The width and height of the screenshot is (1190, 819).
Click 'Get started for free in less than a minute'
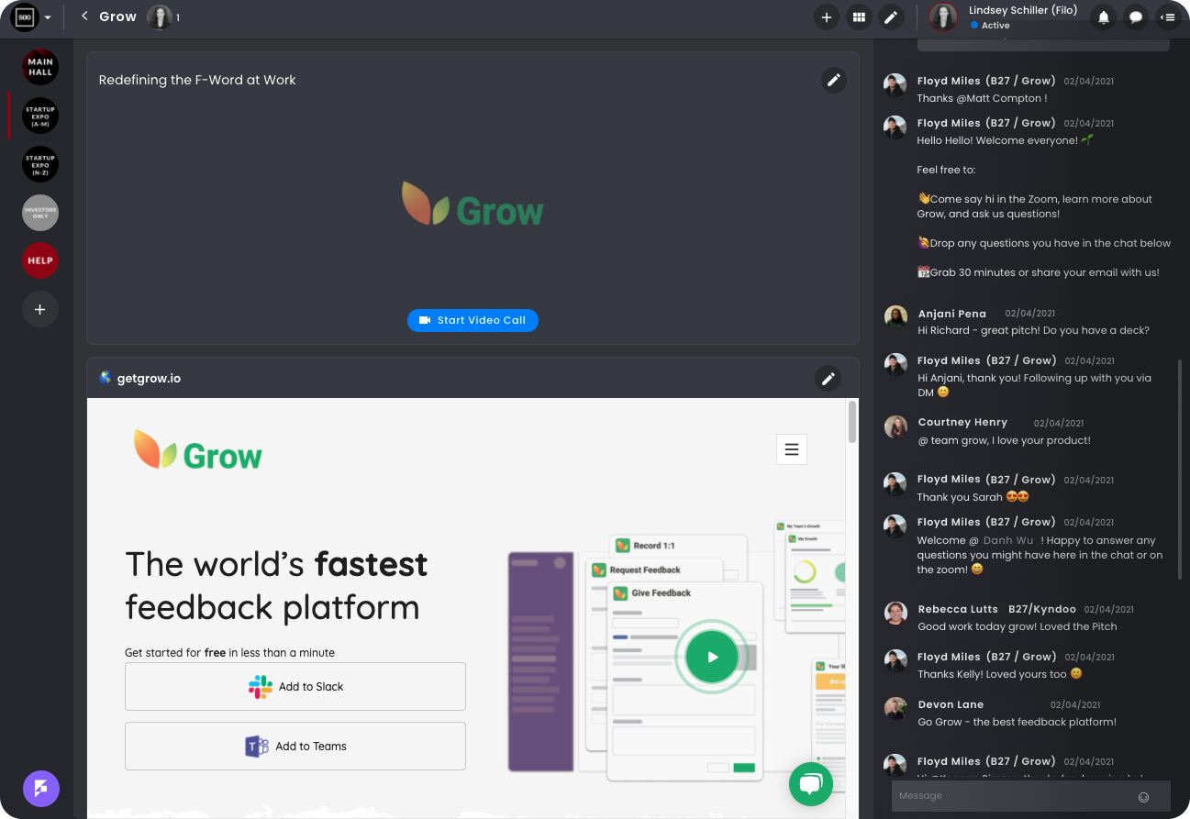pyautogui.click(x=229, y=653)
